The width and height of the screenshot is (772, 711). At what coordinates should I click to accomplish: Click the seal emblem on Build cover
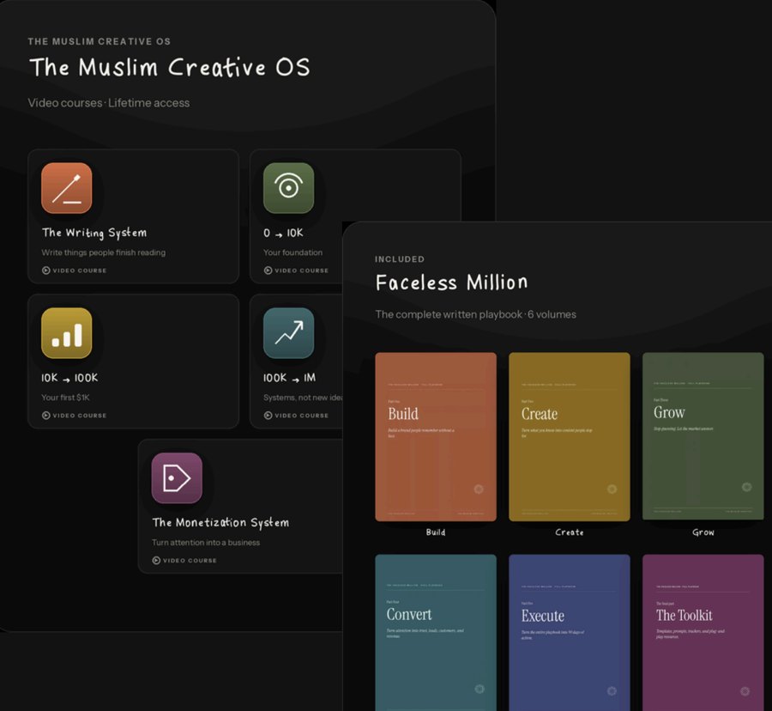click(479, 489)
